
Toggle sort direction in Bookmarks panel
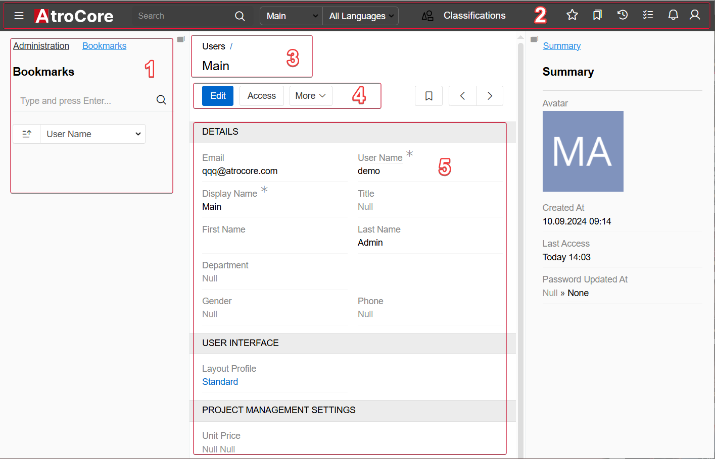27,134
